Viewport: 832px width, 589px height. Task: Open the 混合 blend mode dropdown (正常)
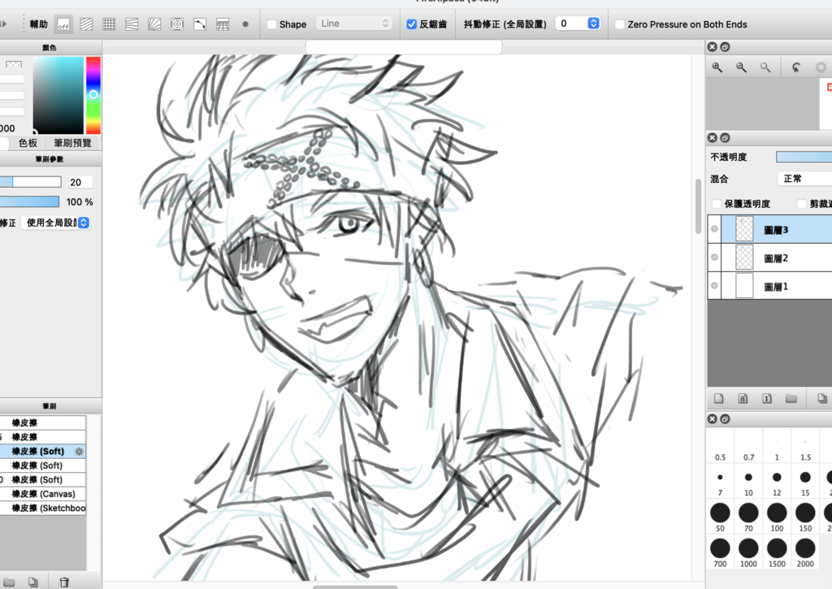[804, 179]
